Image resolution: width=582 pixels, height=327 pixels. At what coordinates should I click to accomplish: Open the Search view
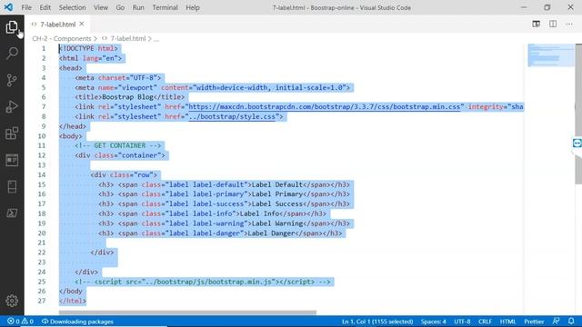coord(12,53)
